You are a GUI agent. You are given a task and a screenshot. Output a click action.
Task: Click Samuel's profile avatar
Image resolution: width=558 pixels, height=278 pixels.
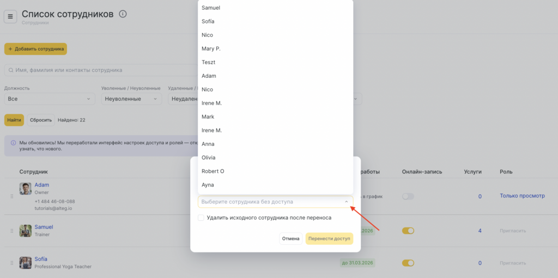click(x=25, y=231)
